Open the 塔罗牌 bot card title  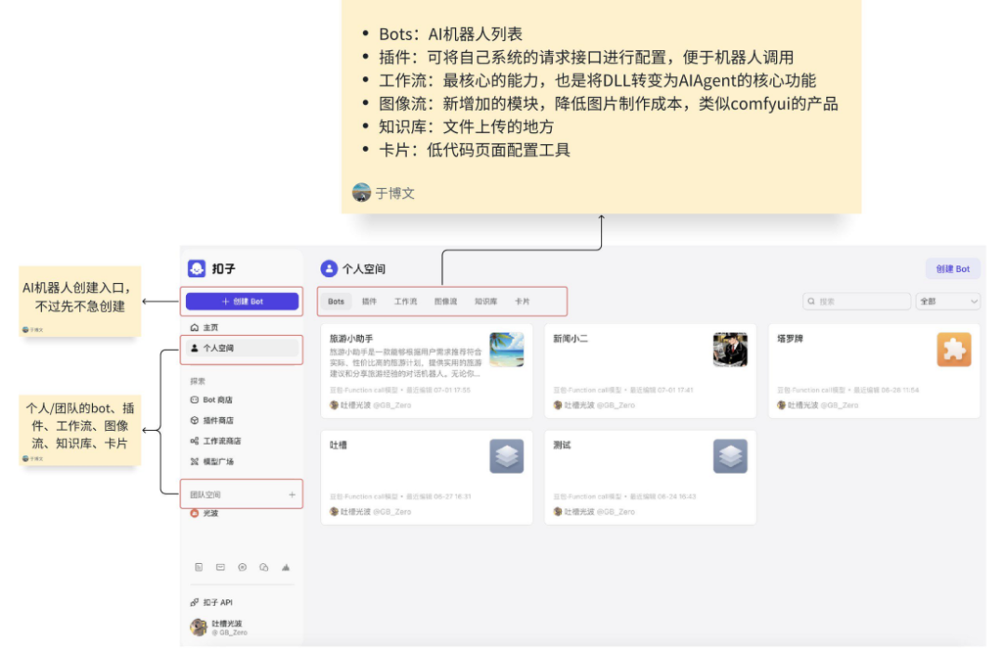pos(790,339)
